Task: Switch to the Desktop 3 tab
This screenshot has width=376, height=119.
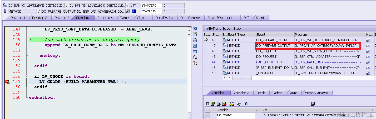Action: tap(62, 18)
